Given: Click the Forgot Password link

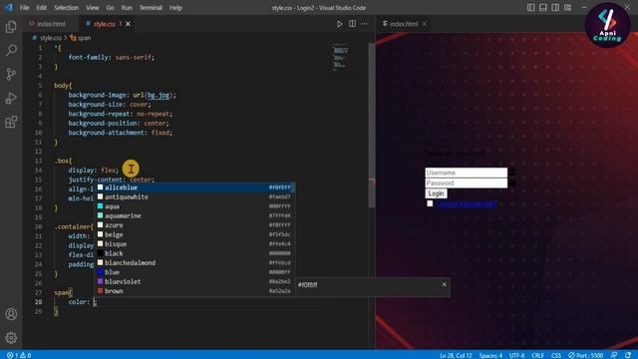Looking at the screenshot, I should 467,203.
